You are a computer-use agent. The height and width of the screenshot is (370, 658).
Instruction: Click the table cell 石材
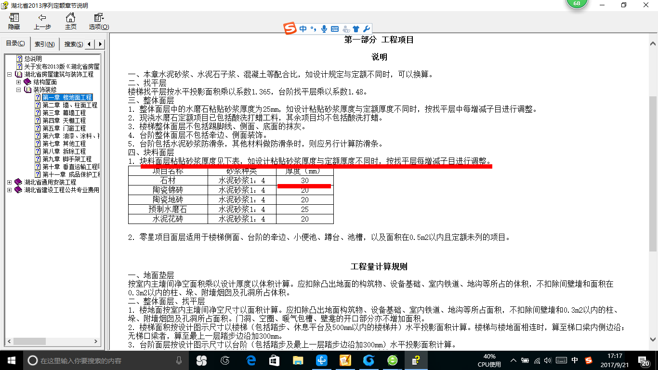(168, 180)
